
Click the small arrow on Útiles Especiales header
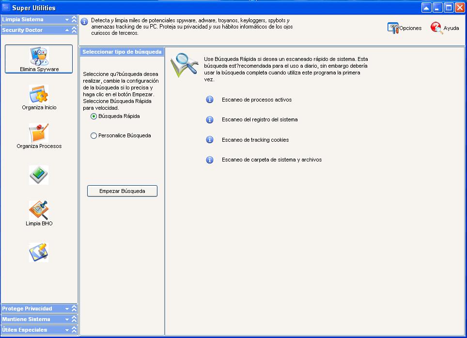(67, 330)
